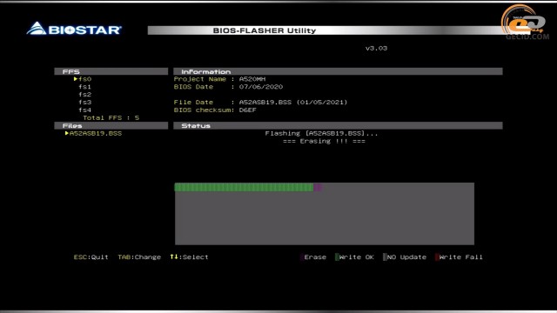Click the ESC:Quit hint

[x=91, y=257]
